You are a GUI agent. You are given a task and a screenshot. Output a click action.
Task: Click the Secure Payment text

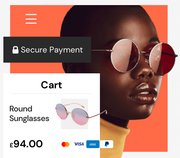click(52, 50)
